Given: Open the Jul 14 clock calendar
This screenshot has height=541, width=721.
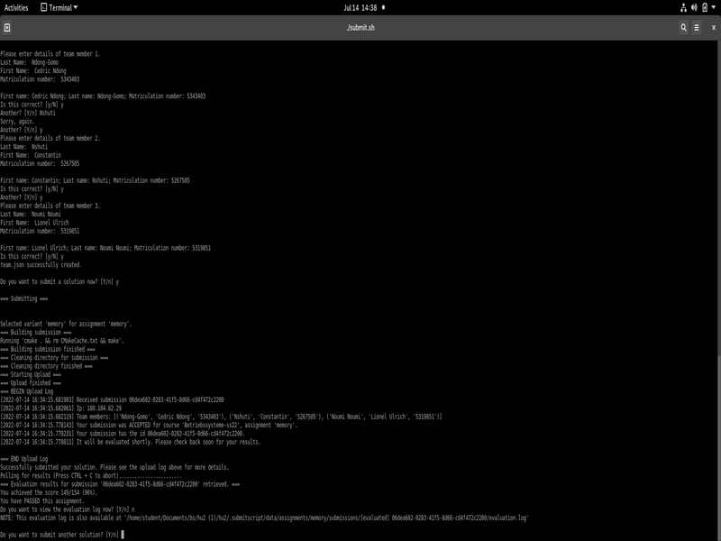Looking at the screenshot, I should coord(360,7).
